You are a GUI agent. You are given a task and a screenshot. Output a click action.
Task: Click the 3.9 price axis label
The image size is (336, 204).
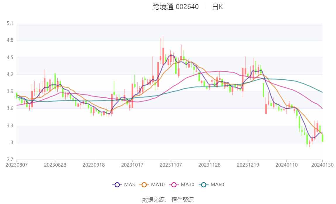click(x=10, y=91)
